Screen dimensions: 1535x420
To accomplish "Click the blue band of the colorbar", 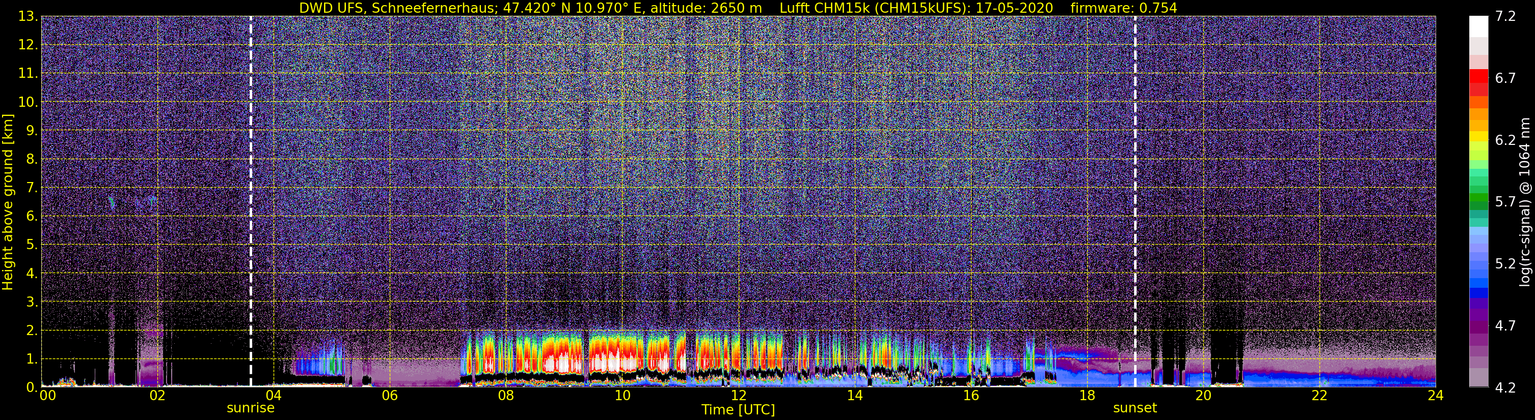I will coord(1478,293).
